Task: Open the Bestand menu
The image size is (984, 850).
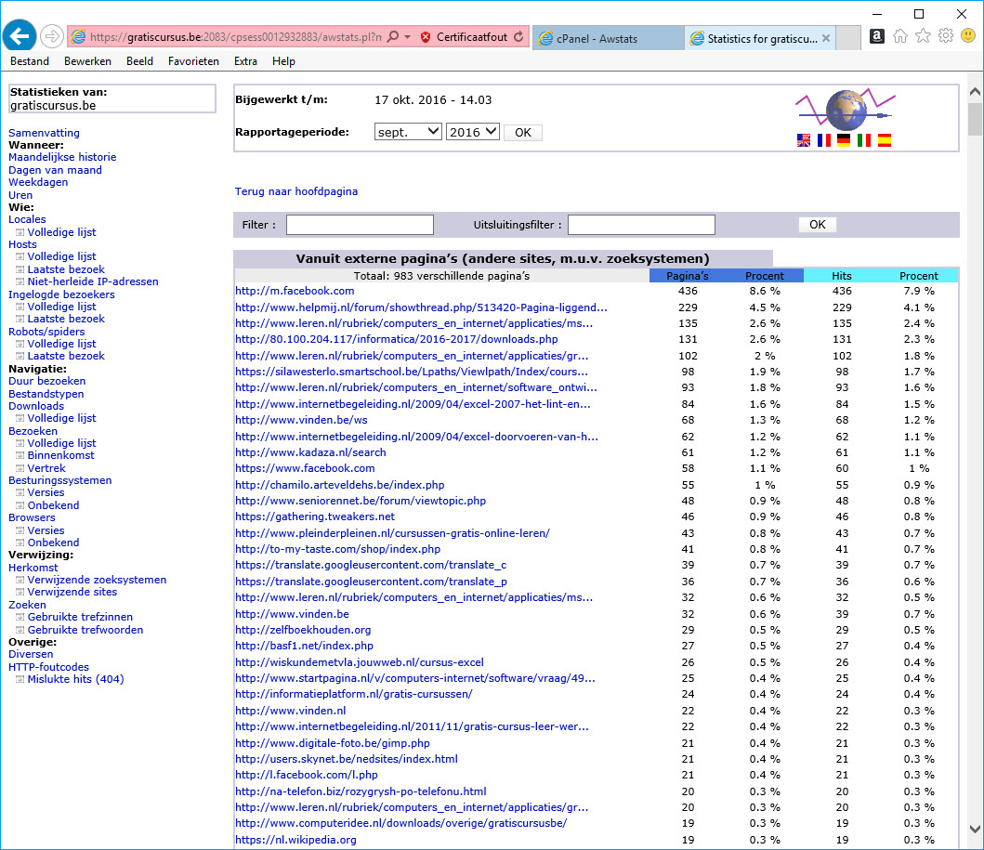Action: pyautogui.click(x=30, y=61)
